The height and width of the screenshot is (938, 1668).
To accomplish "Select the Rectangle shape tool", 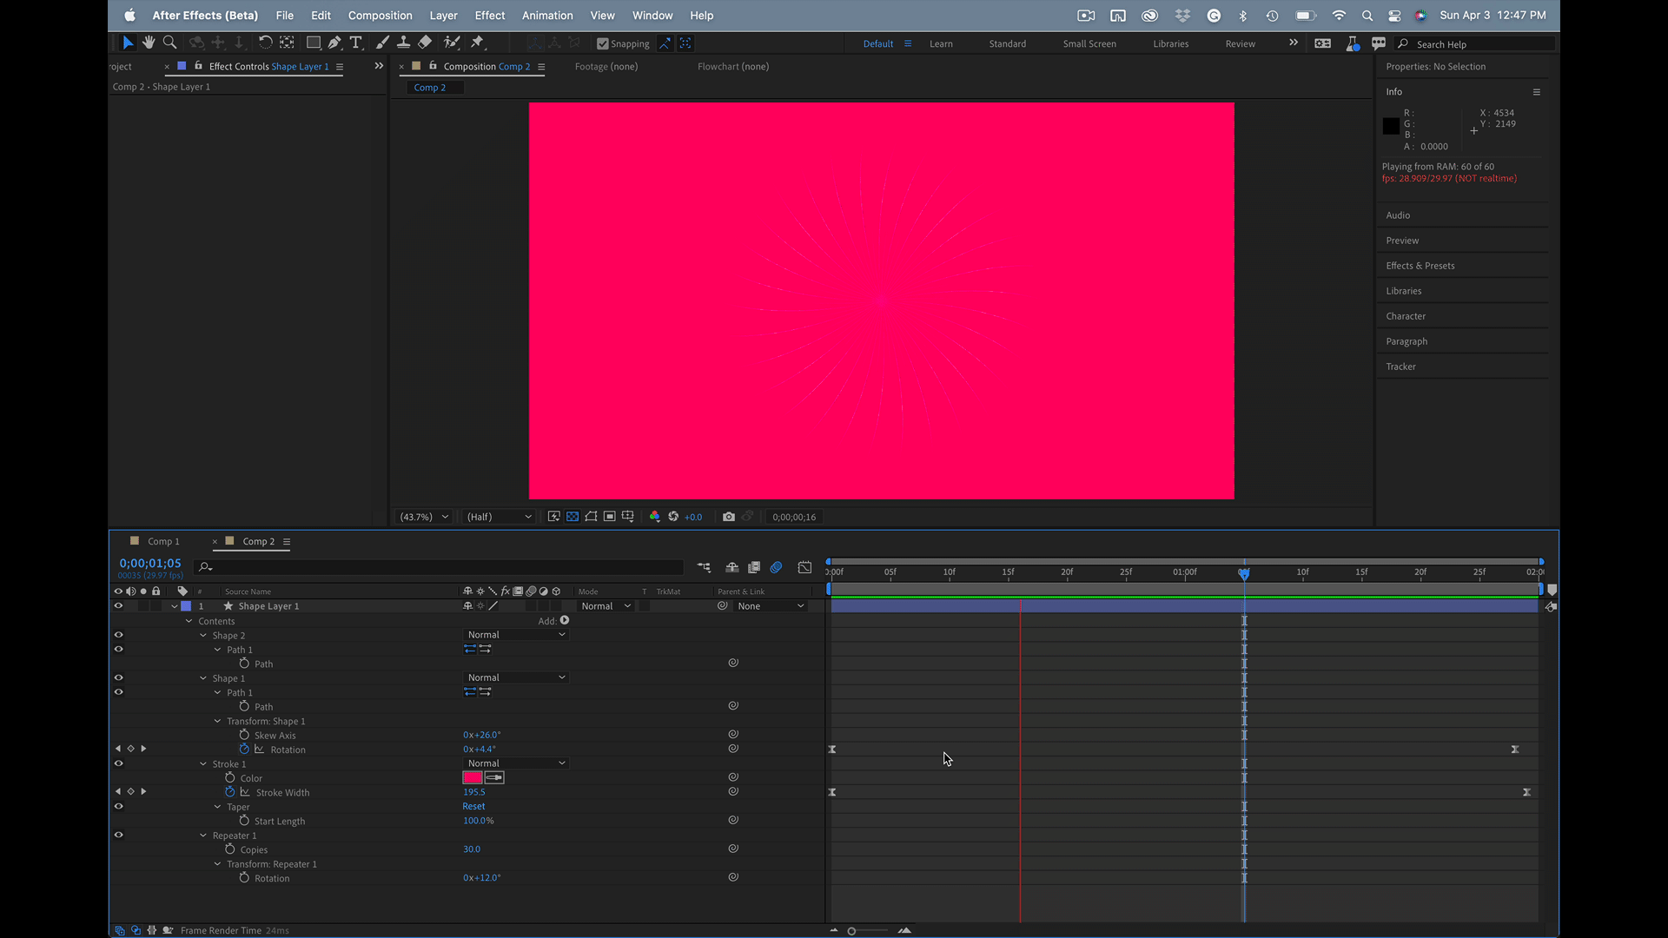I will 313,43.
